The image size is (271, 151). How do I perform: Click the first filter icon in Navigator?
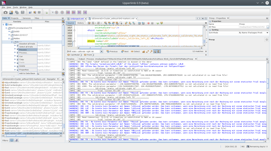point(12,139)
